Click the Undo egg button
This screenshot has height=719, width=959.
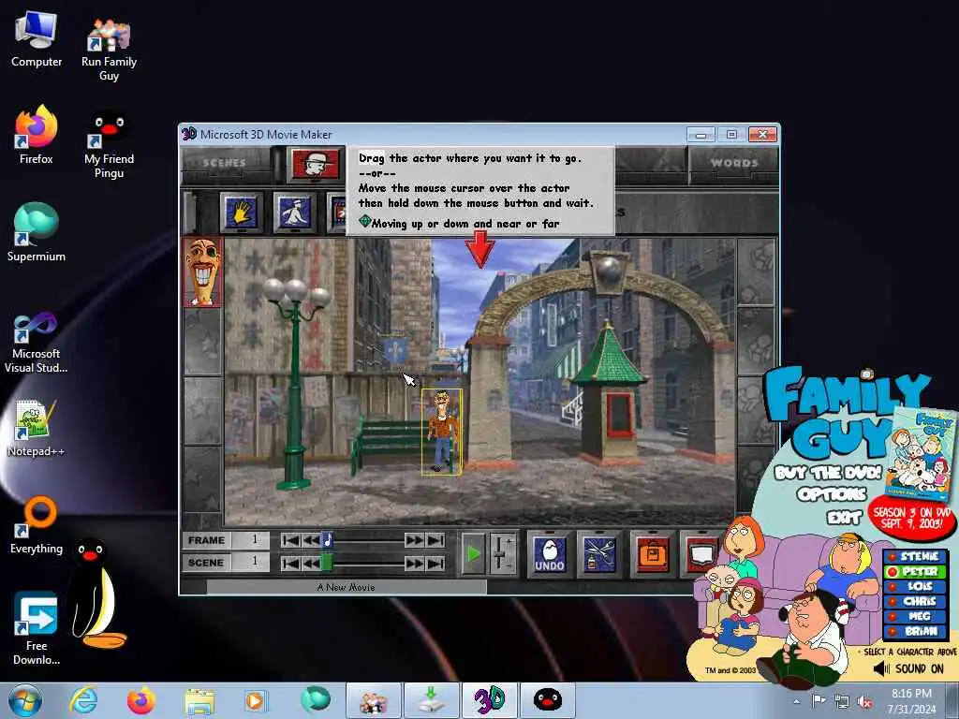[x=549, y=554]
